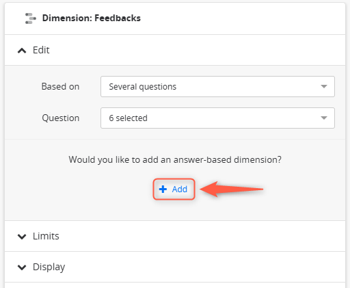Open the Based on dropdown
Screen dimensions: 350x288
[217, 86]
